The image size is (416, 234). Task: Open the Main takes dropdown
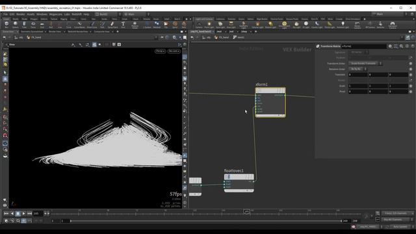pyautogui.click(x=389, y=14)
